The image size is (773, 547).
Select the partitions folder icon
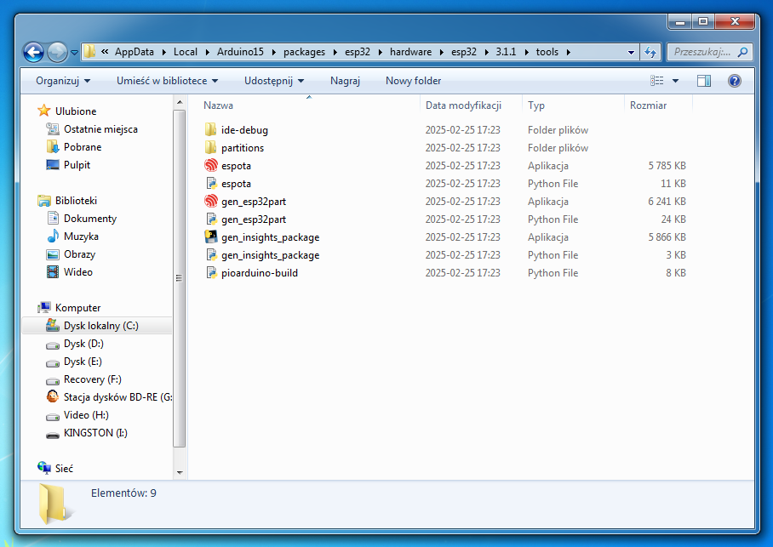(x=210, y=147)
